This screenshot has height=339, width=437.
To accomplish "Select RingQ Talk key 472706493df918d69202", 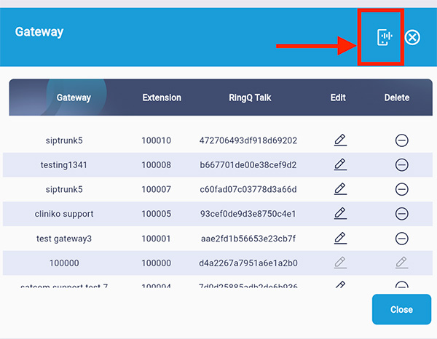I will click(x=248, y=140).
